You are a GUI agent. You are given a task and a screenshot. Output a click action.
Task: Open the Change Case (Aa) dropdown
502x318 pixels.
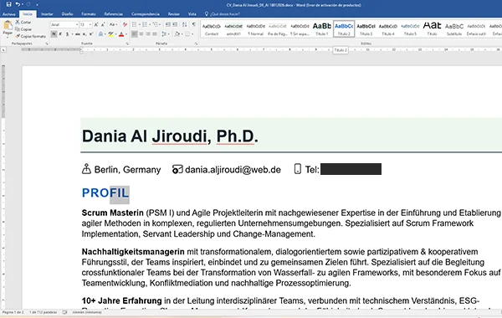[x=113, y=24]
